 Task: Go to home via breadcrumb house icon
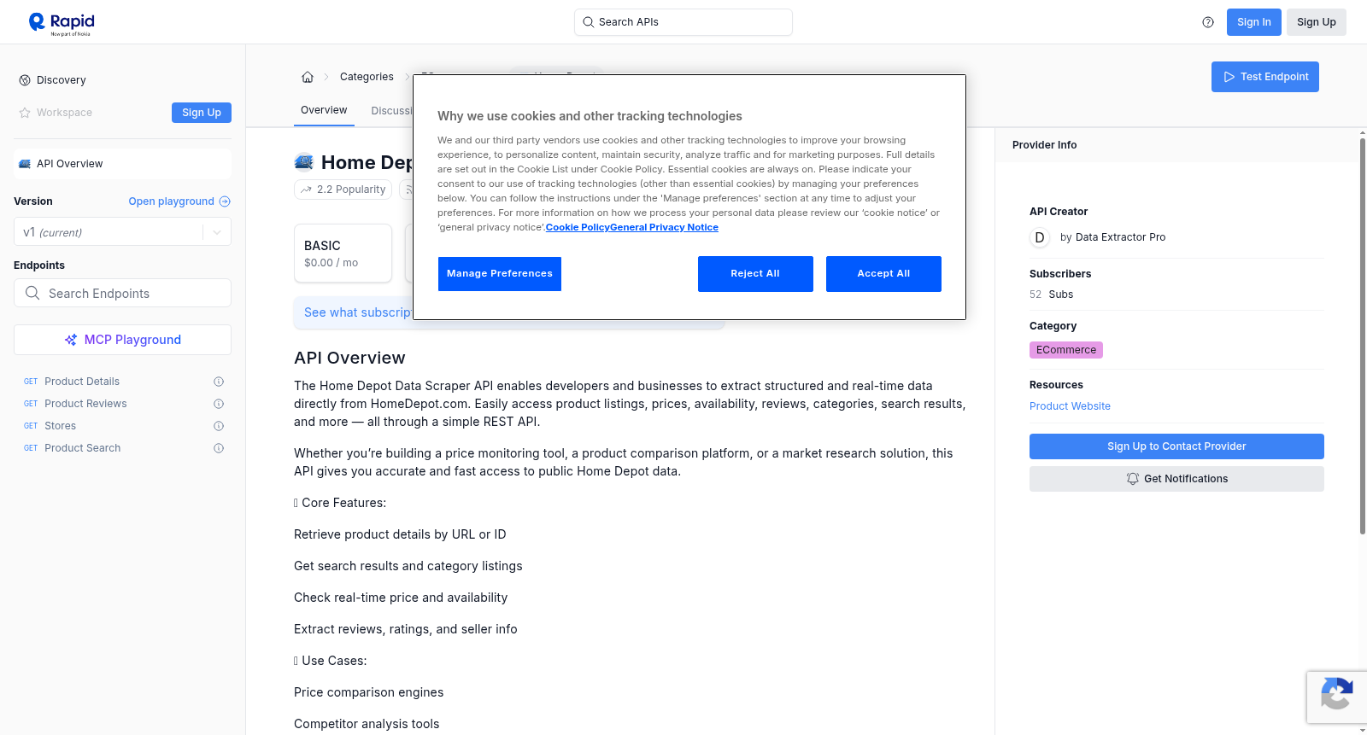coord(308,77)
